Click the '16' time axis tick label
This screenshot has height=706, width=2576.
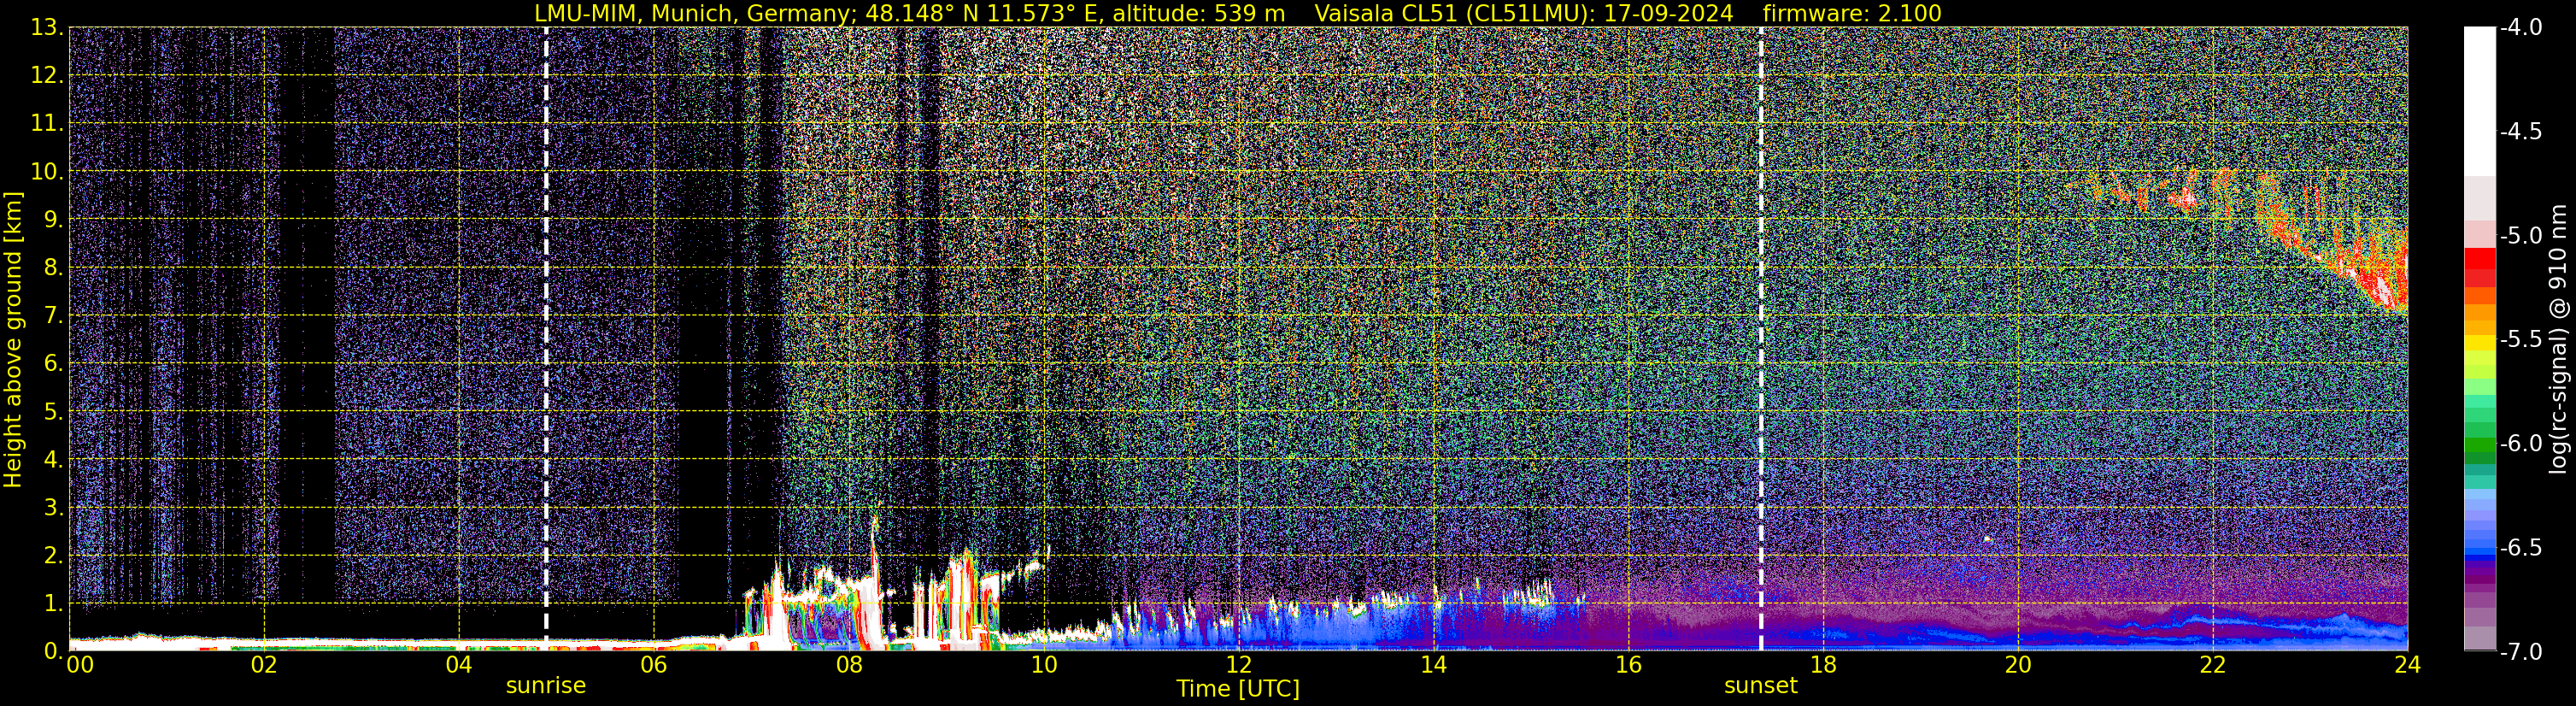coord(1628,666)
